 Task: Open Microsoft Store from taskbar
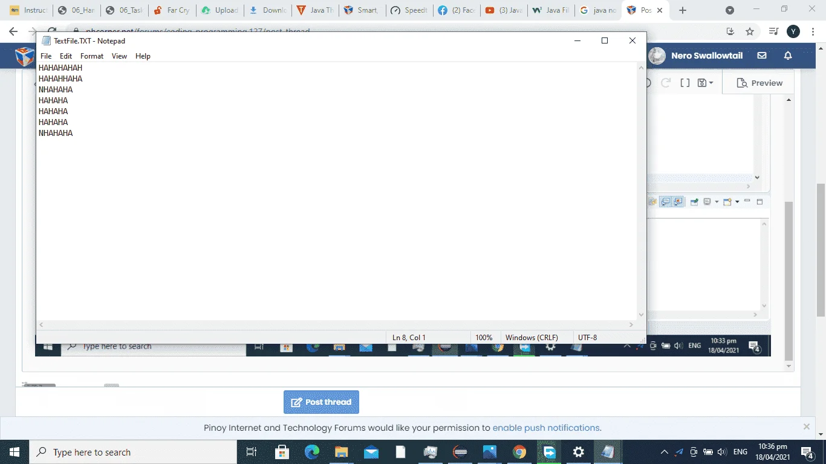coord(282,452)
